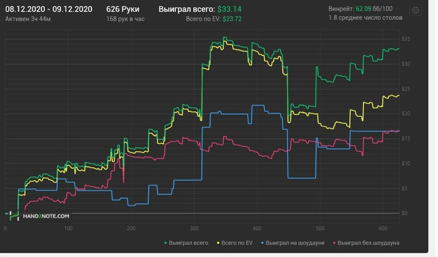
Task: Click the total winnings value $33.14
Action: [x=231, y=10]
